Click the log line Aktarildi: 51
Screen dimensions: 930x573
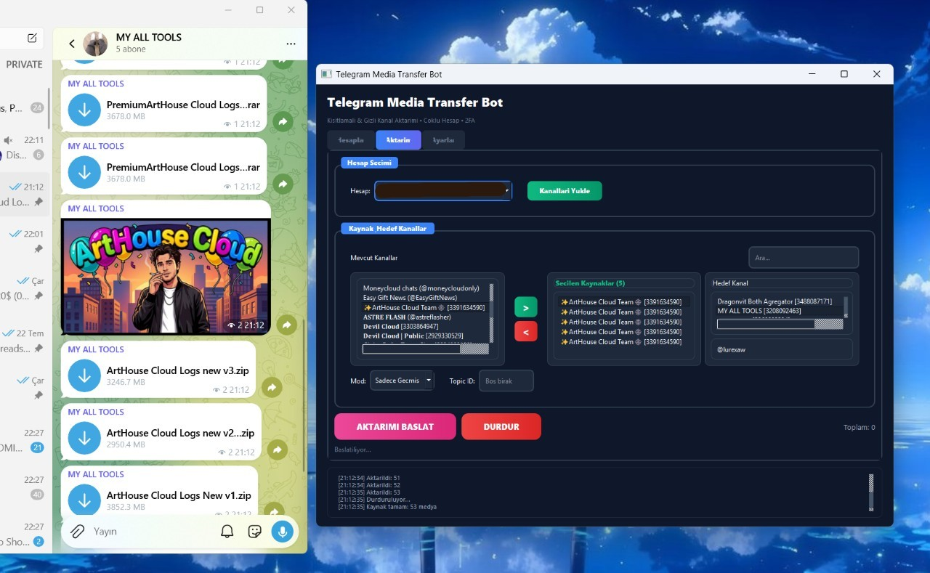(369, 477)
